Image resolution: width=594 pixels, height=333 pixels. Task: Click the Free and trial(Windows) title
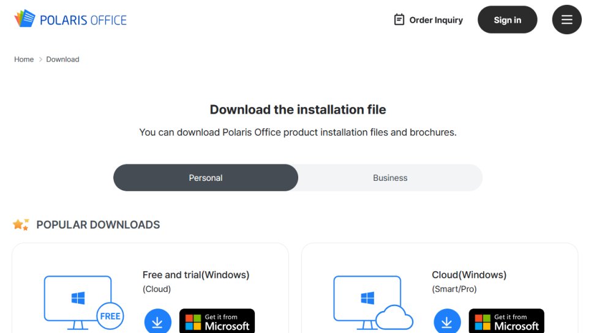tap(196, 275)
